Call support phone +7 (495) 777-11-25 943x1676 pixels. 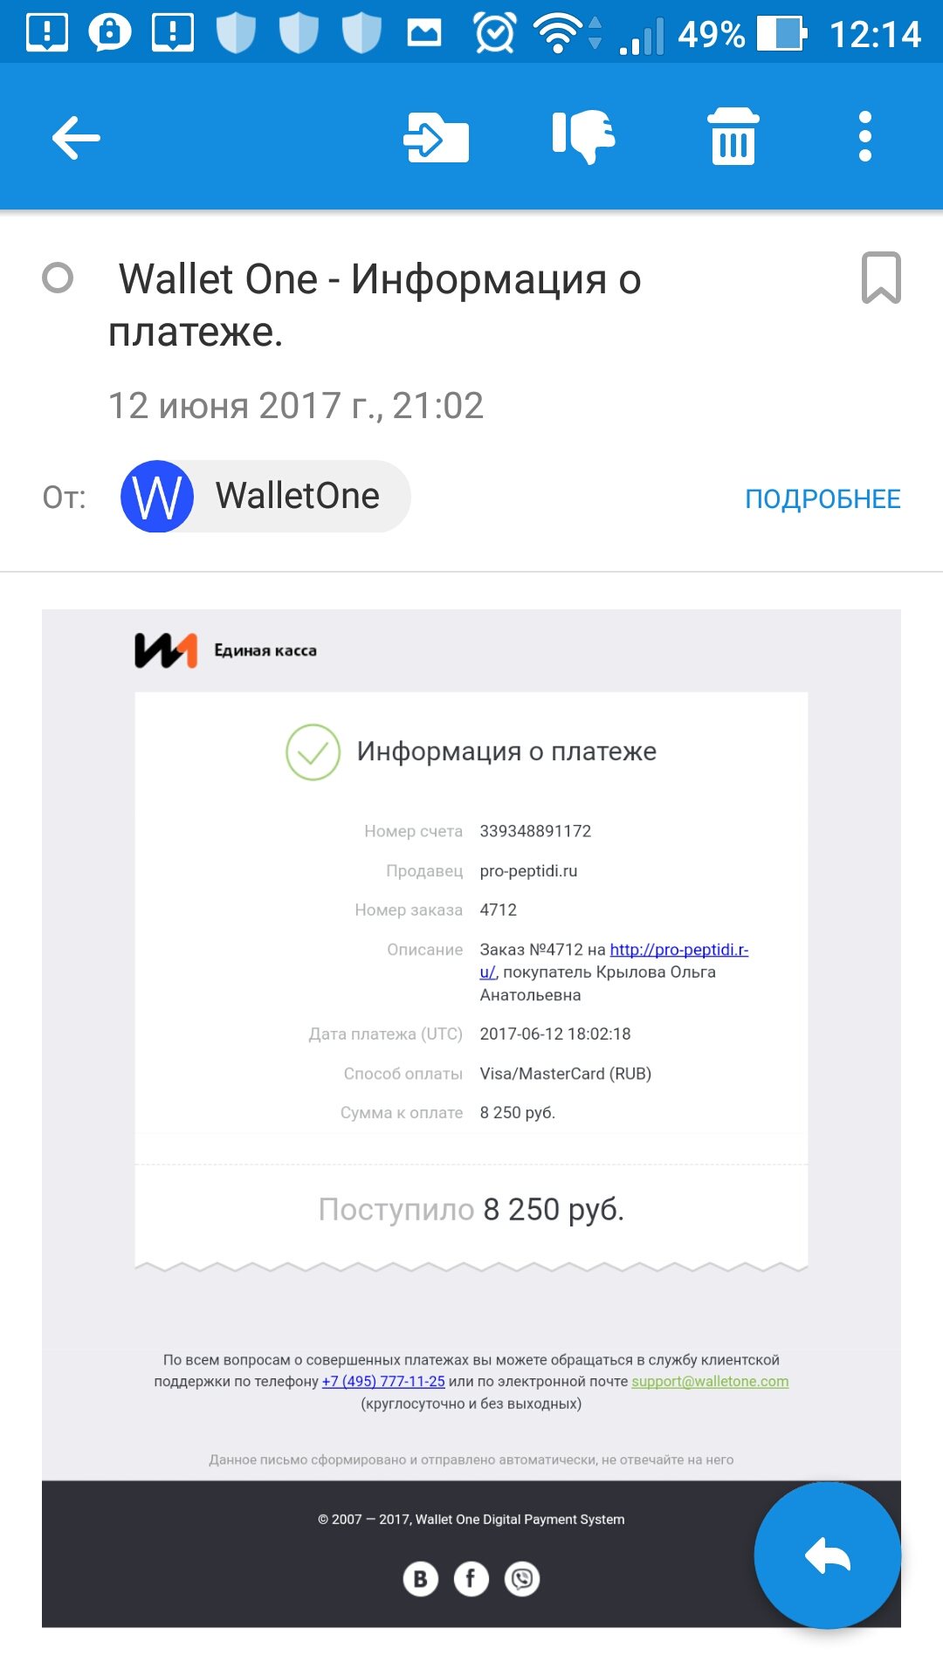(x=383, y=1381)
